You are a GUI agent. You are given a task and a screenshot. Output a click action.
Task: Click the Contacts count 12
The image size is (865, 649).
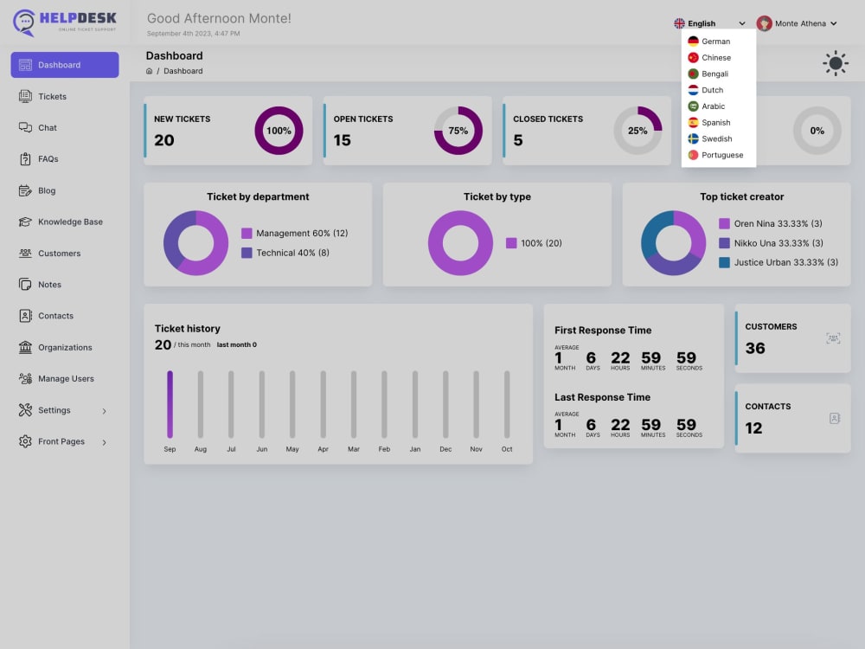753,428
